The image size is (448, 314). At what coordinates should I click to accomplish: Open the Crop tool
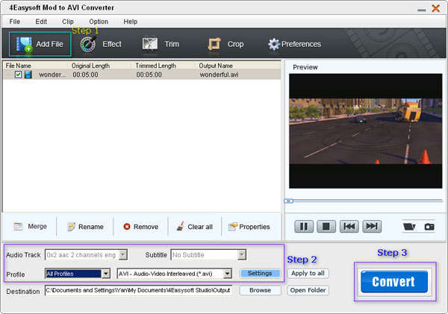pos(225,44)
